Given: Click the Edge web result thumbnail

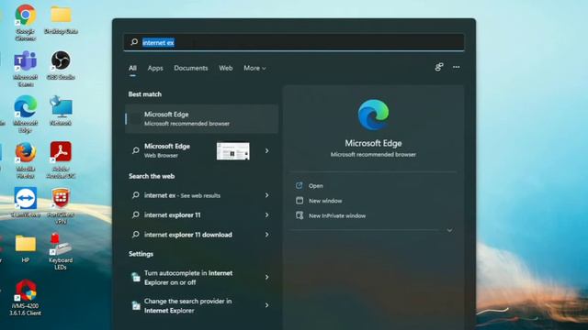Looking at the screenshot, I should click(x=232, y=150).
